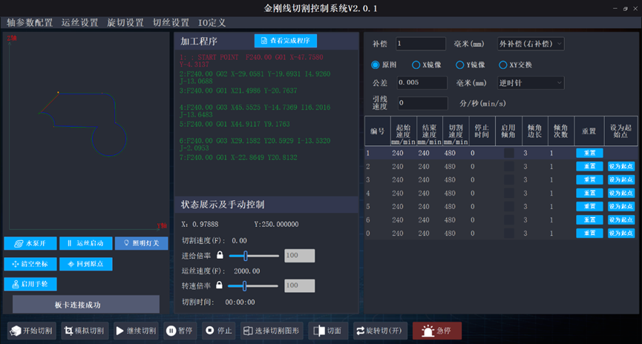Screen dimensions: 642x344
Task: Switch off 照明灯关 lighting
Action: (x=141, y=243)
